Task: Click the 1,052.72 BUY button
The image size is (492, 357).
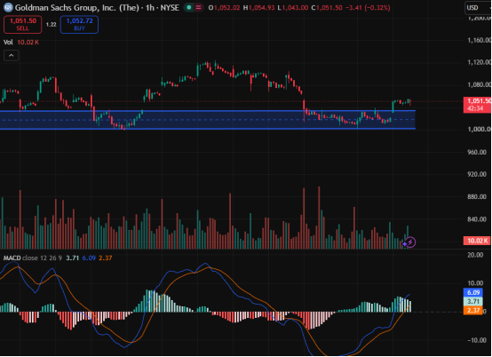Action: coord(79,25)
